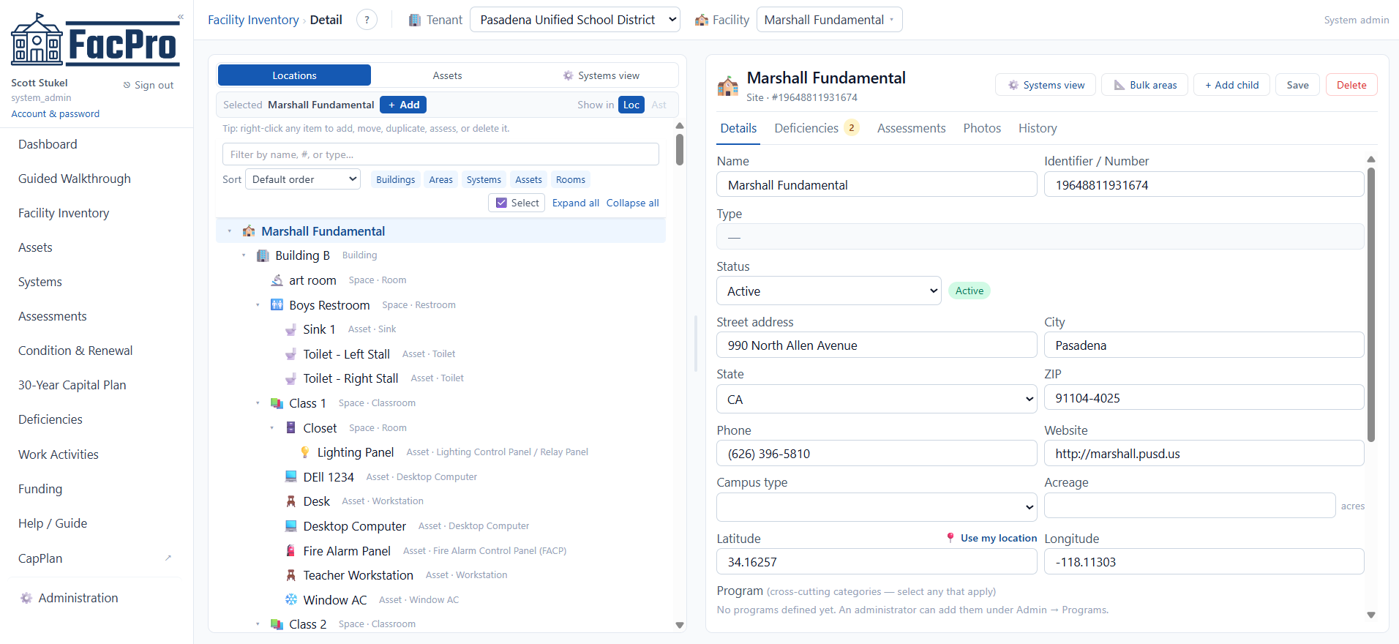Click the FacPro logo
Viewport: 1399px width, 644px height.
tap(95, 40)
